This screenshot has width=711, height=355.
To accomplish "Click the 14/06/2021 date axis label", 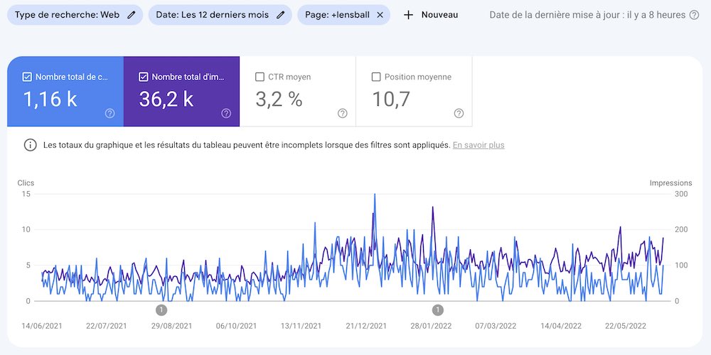I will (x=42, y=326).
